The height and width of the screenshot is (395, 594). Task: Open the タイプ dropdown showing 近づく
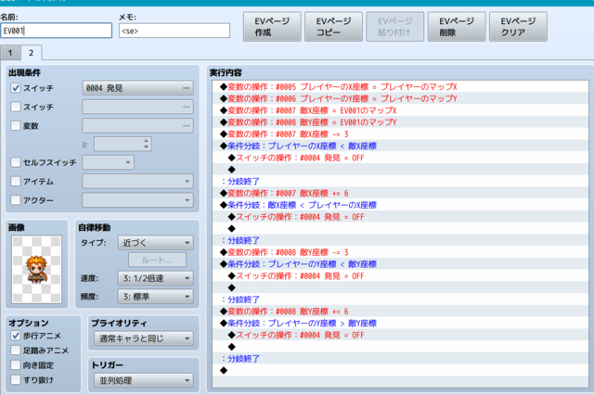(x=156, y=243)
